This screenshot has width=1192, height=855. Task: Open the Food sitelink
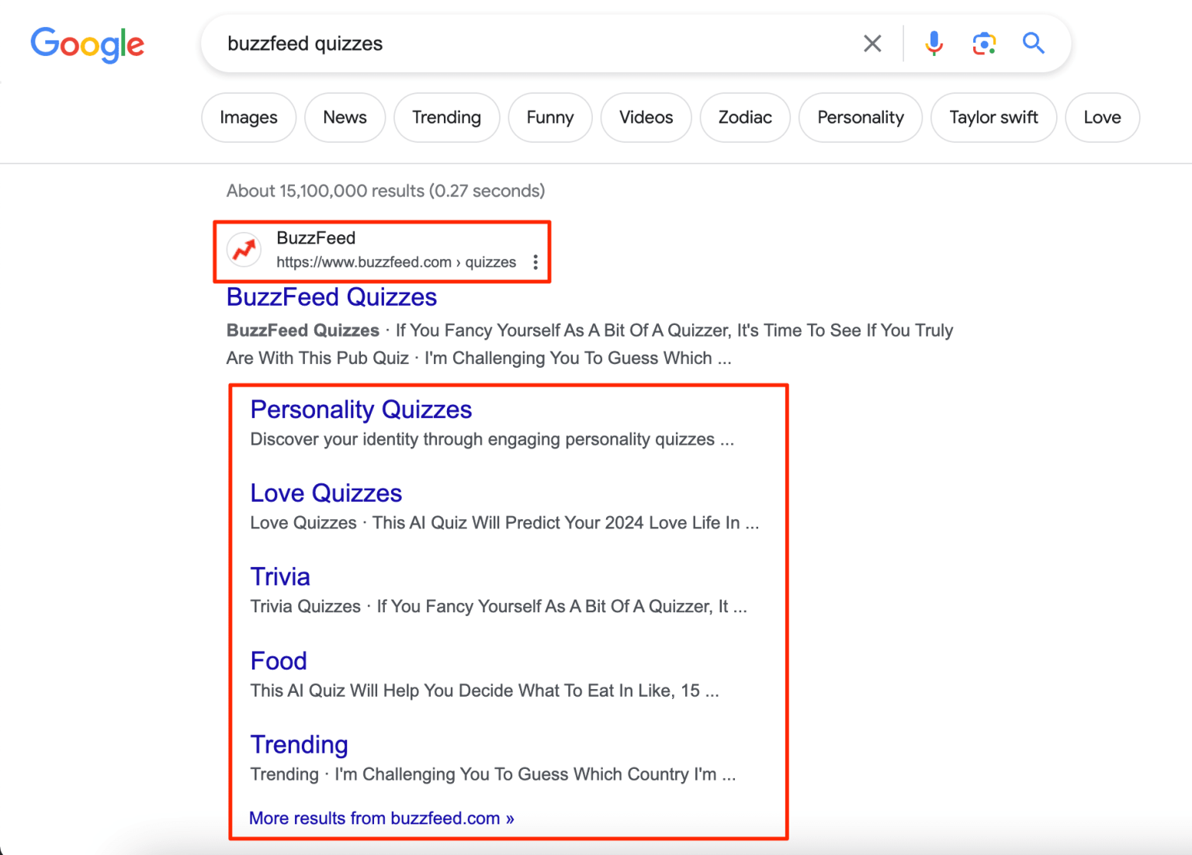[x=278, y=660]
